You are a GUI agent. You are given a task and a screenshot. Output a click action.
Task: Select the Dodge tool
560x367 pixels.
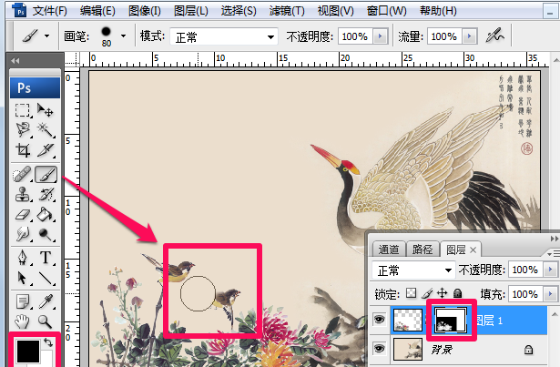click(46, 234)
